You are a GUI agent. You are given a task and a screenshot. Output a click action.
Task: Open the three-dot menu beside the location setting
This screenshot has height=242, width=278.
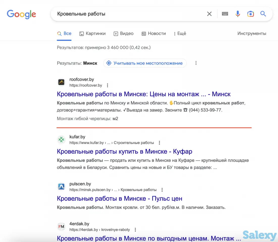click(196, 63)
